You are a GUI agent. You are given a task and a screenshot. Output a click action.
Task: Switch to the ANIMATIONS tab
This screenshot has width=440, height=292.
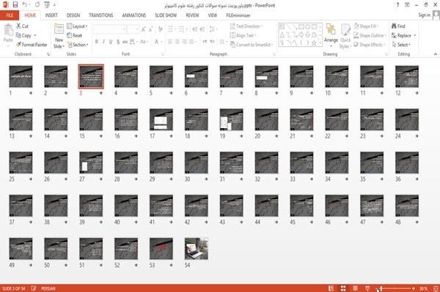[x=134, y=15]
